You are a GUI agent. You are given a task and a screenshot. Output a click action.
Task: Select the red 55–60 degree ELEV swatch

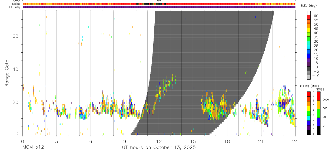(x=309, y=18)
